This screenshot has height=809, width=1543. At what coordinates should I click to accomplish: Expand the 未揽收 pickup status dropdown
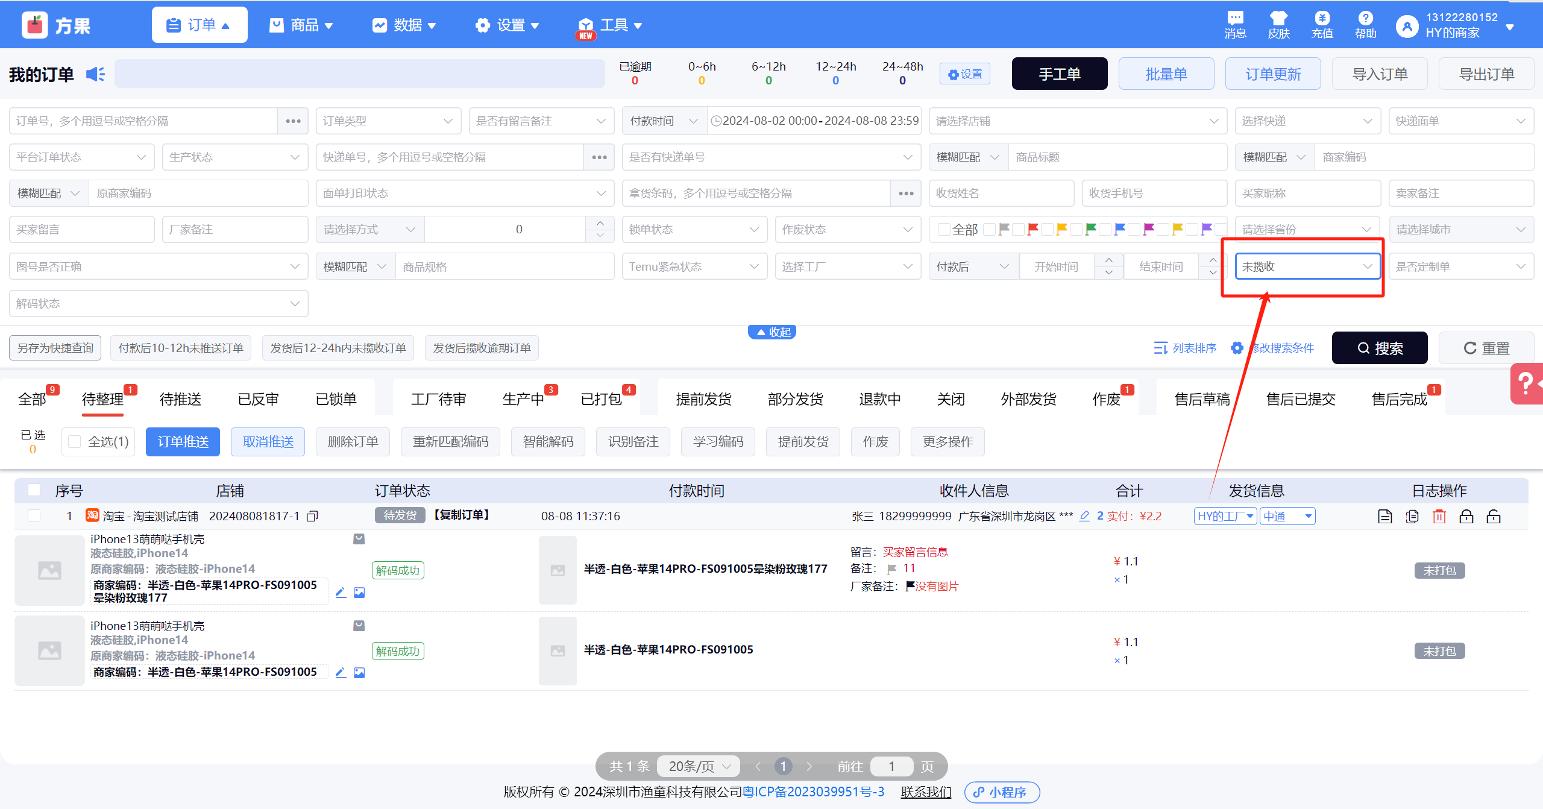pyautogui.click(x=1307, y=266)
